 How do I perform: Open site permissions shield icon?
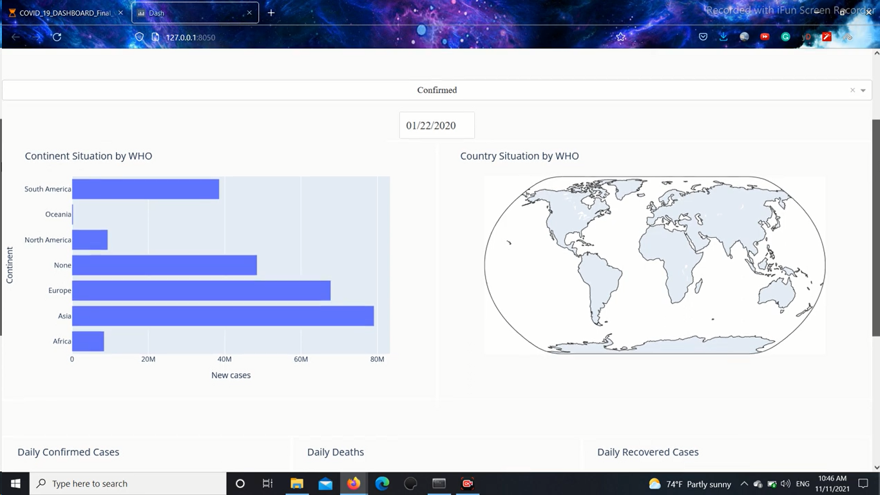[x=139, y=37]
